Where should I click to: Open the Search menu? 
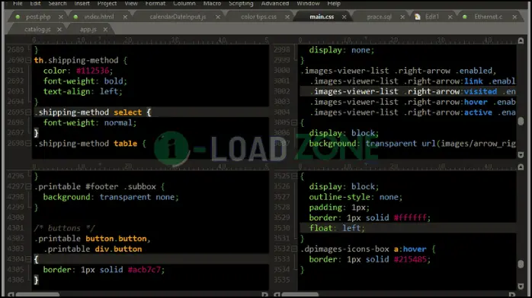(x=57, y=3)
